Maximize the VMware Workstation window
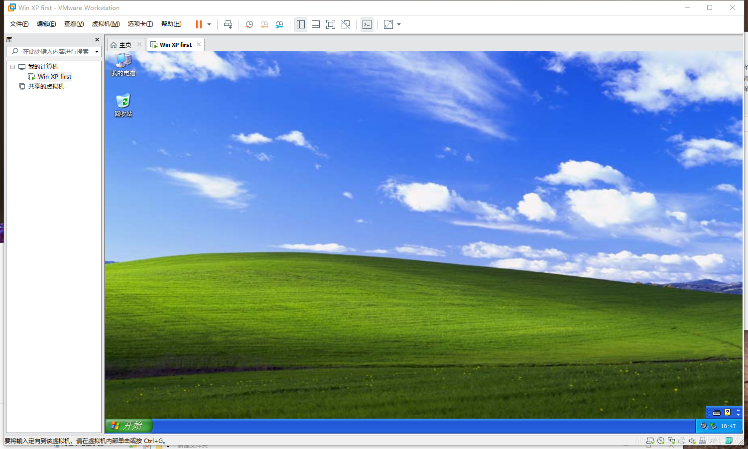The image size is (748, 449). pos(710,7)
